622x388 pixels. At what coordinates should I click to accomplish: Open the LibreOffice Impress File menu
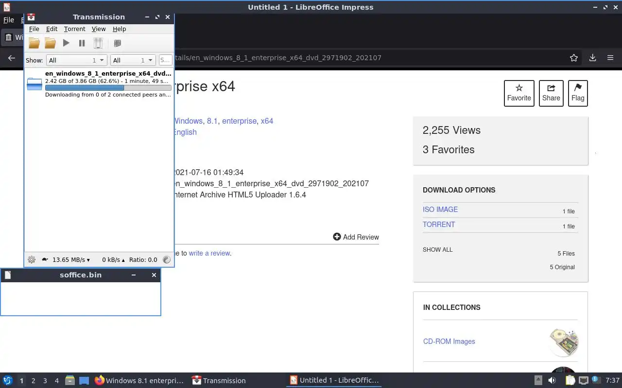(9, 20)
